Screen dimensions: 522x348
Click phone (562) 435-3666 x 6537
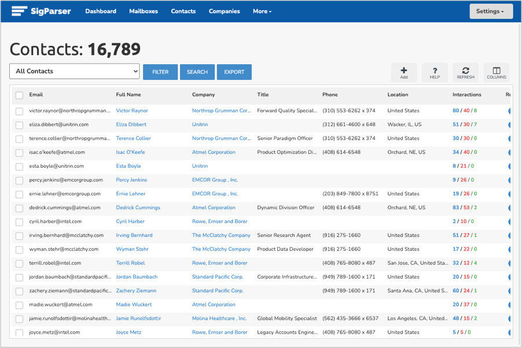(350, 319)
